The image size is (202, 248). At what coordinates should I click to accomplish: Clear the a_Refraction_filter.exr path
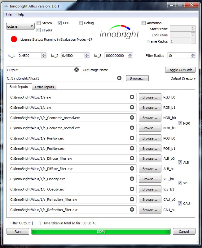click(x=132, y=199)
